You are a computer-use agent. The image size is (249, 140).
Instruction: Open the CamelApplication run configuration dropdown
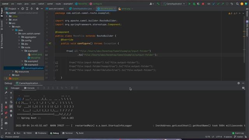(174, 4)
